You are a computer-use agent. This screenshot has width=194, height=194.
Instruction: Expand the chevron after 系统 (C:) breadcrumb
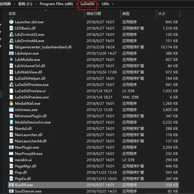pos(36,4)
